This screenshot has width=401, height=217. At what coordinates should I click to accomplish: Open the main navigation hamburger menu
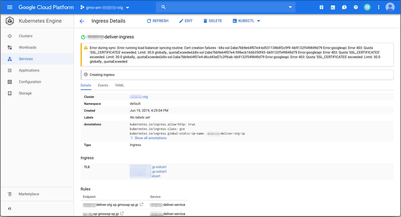point(10,7)
